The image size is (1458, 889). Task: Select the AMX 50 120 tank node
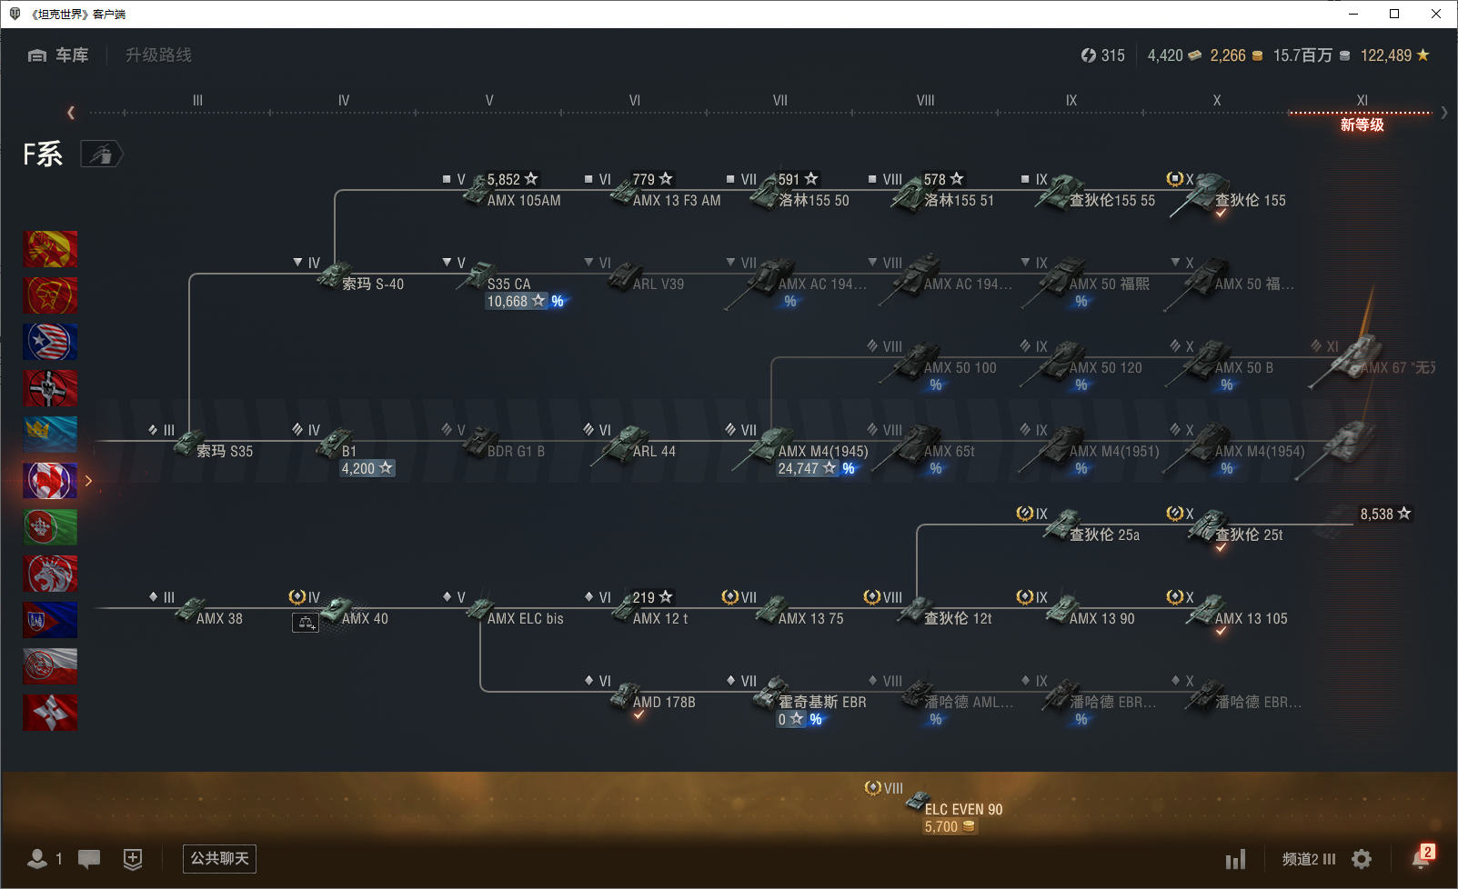(1082, 365)
